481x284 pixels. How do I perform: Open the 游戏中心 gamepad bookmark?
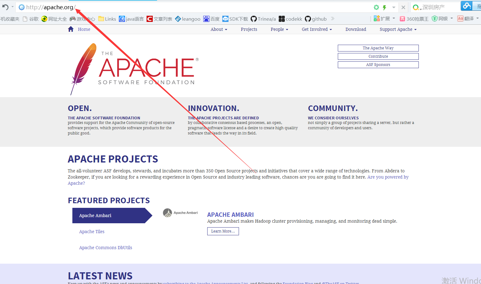[82, 19]
